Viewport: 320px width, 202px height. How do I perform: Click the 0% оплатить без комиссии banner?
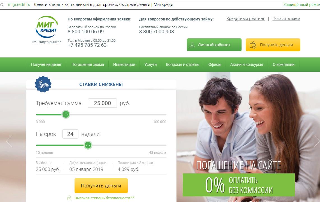[x=238, y=185]
